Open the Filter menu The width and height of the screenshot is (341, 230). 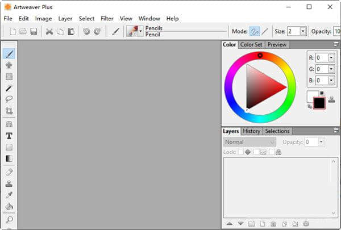(107, 19)
